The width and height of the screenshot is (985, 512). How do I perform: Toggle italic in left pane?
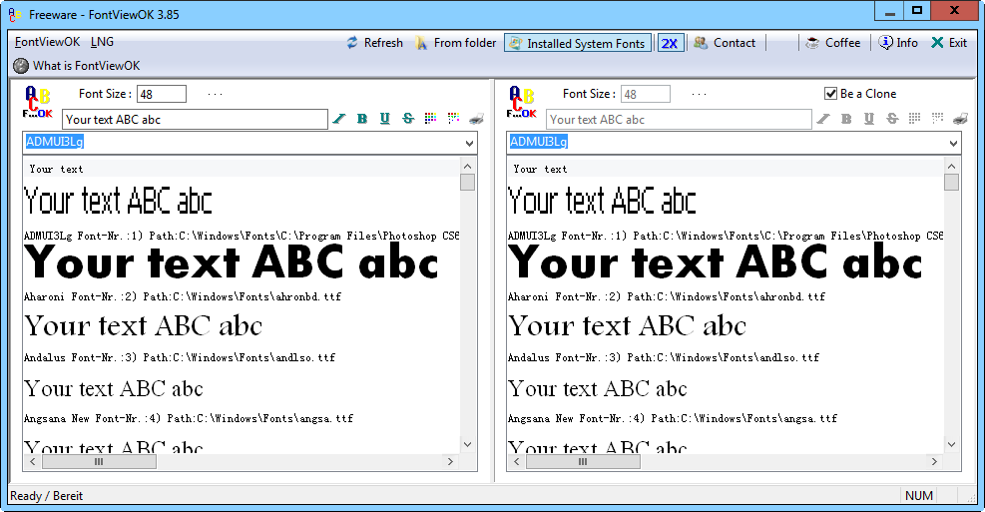[x=339, y=118]
